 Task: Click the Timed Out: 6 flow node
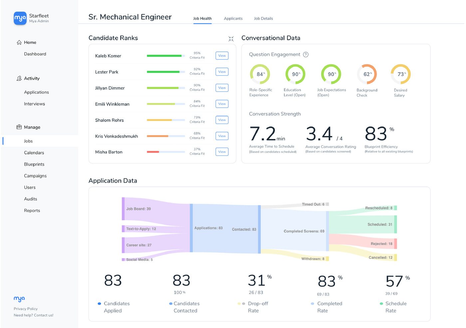coord(328,204)
